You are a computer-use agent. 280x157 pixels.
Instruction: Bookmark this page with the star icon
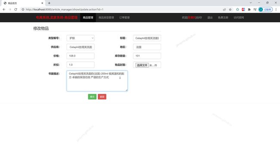230,9
